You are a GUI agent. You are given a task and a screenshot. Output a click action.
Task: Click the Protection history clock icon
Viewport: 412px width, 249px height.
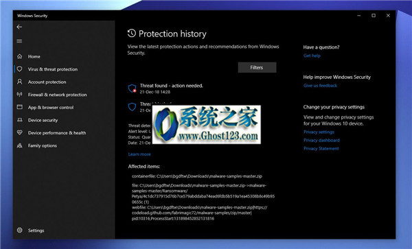point(132,34)
